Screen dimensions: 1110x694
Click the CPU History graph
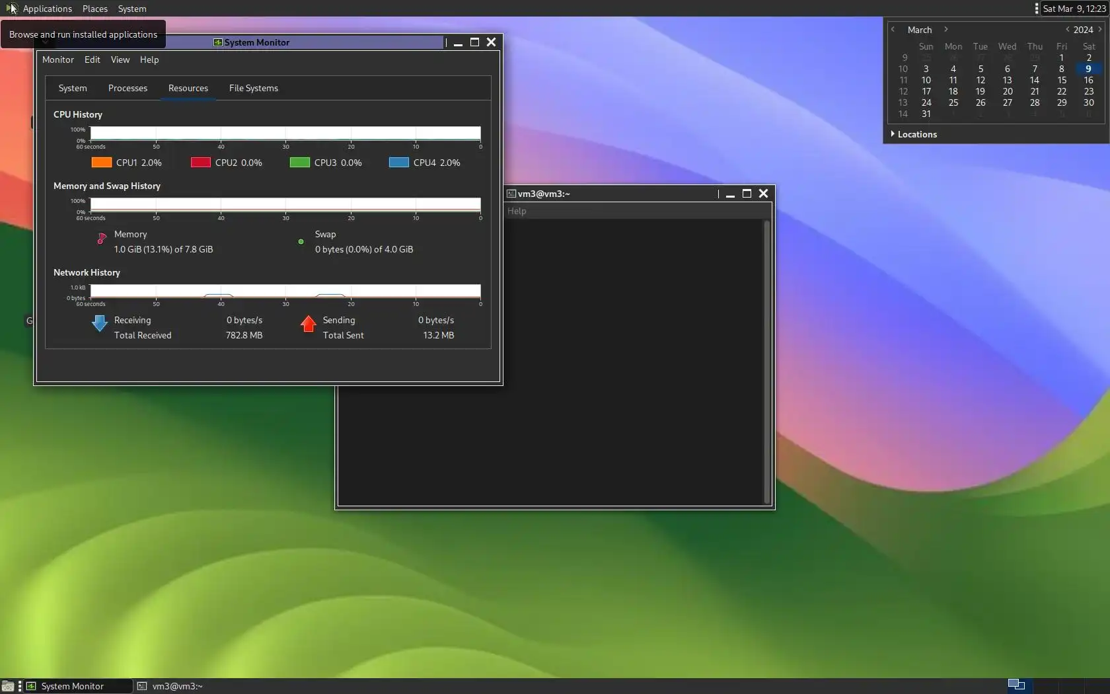[285, 134]
